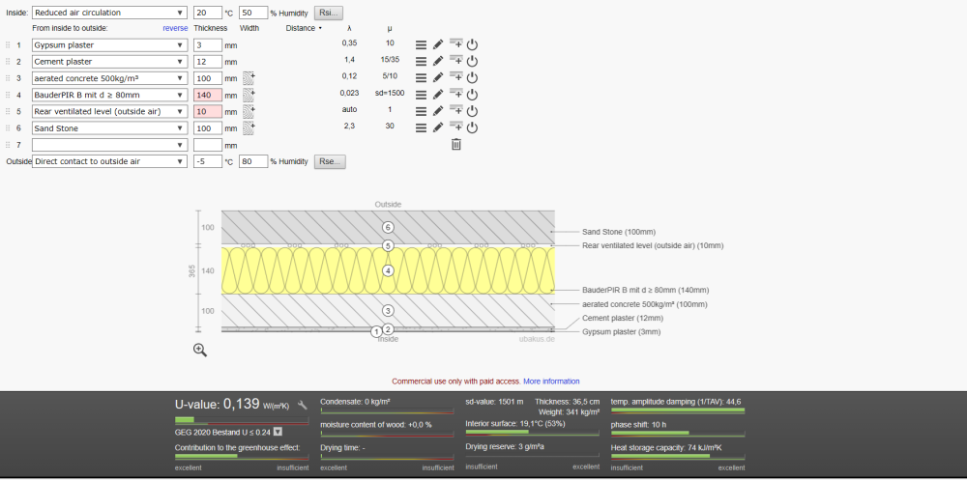This screenshot has width=967, height=480.
Task: Edit Sand Stone material with pencil icon
Action: click(438, 128)
